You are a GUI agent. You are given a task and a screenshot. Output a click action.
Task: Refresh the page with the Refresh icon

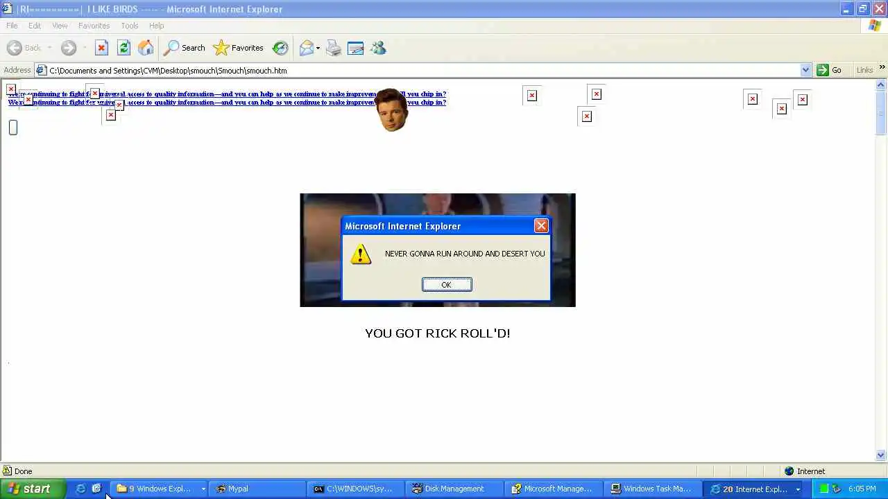click(x=123, y=48)
